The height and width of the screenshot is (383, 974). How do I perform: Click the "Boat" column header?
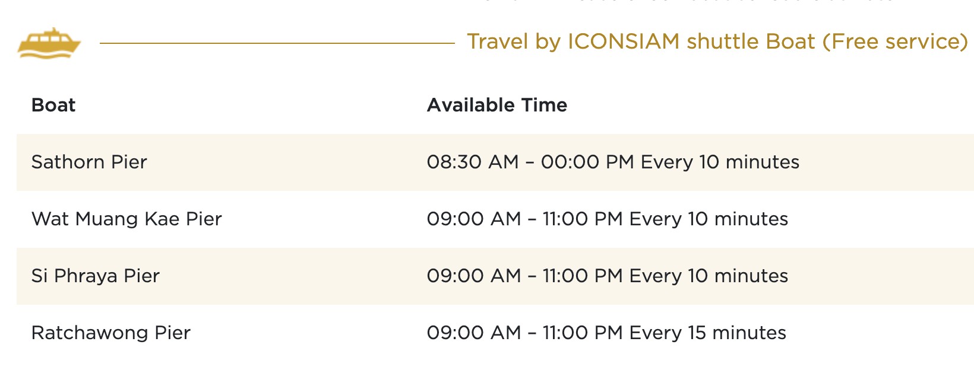[53, 105]
